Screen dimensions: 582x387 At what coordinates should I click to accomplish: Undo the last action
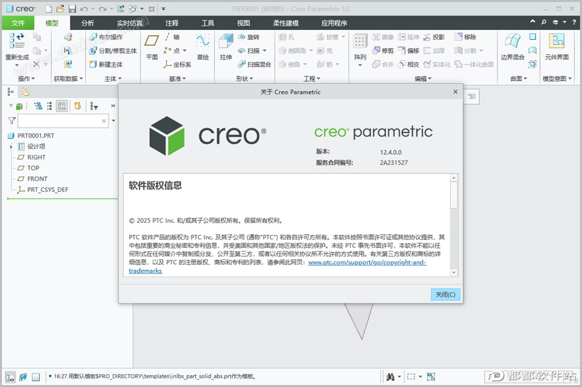click(x=84, y=9)
